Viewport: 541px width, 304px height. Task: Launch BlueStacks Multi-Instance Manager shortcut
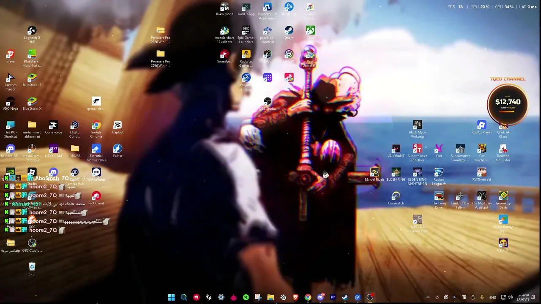coord(32,59)
